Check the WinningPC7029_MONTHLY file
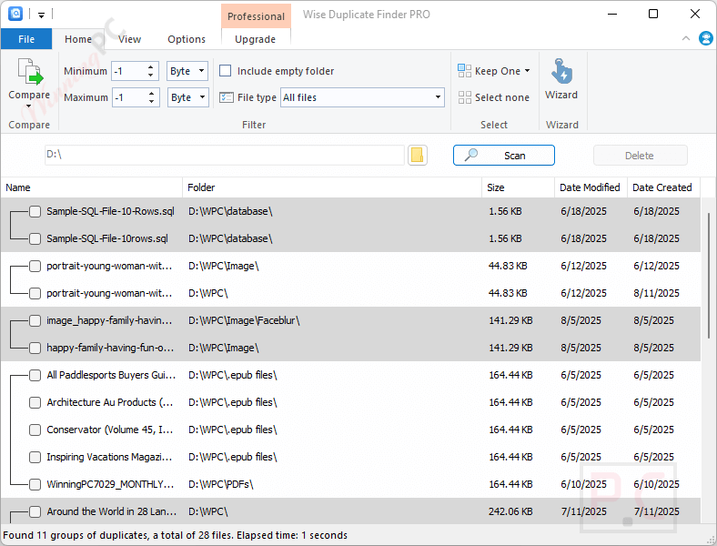The height and width of the screenshot is (546, 717). pyautogui.click(x=35, y=484)
